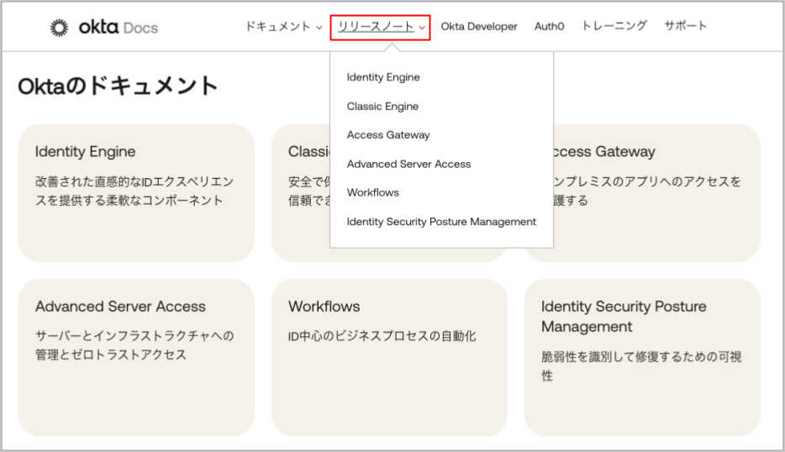Open the トレーニング link

614,27
